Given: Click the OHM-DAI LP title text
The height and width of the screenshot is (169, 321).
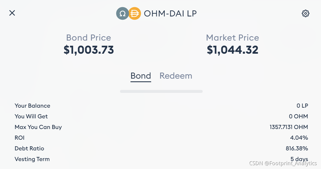Looking at the screenshot, I should (x=170, y=13).
